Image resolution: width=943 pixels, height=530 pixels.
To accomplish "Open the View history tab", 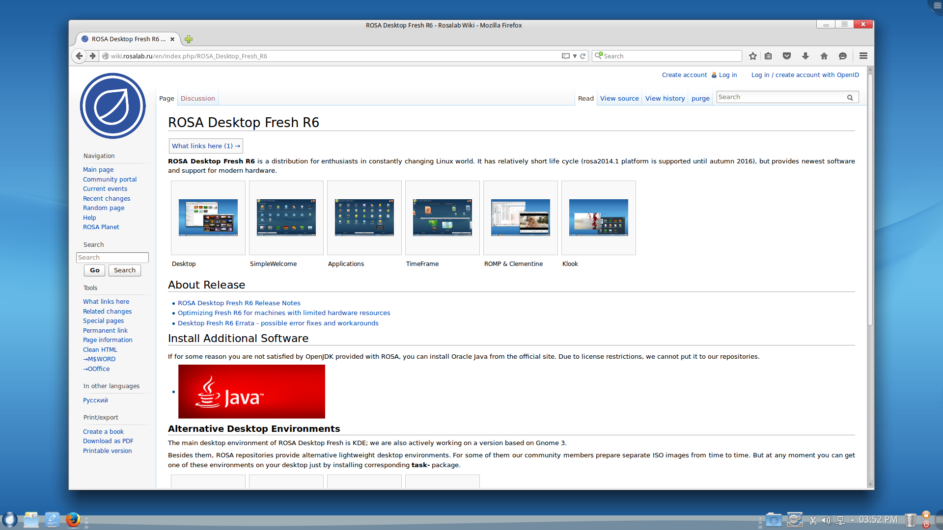I will 665,99.
